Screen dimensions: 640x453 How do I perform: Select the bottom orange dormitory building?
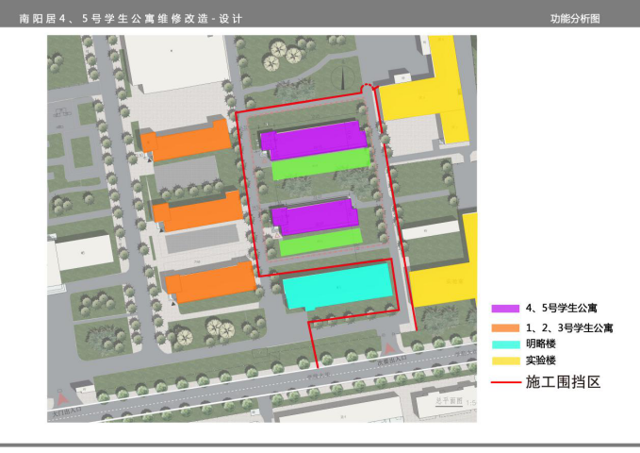pyautogui.click(x=209, y=281)
